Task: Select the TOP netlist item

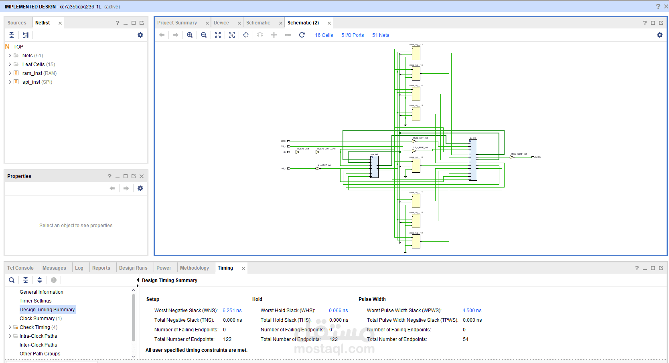Action: [18, 47]
